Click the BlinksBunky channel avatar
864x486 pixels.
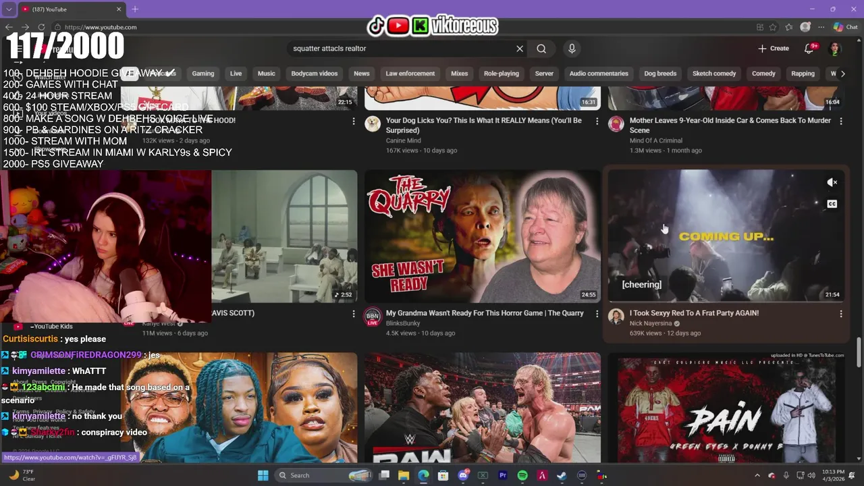tap(373, 317)
